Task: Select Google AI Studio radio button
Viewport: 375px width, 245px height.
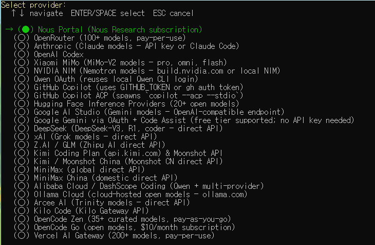Action: (22, 112)
